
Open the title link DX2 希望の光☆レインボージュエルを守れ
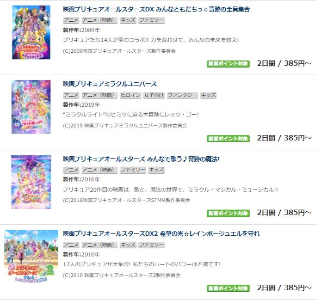(161, 234)
